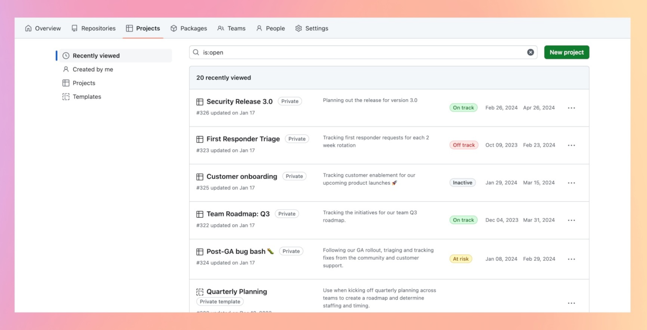The height and width of the screenshot is (330, 647).
Task: Click the person icon beside People tab
Action: 259,28
